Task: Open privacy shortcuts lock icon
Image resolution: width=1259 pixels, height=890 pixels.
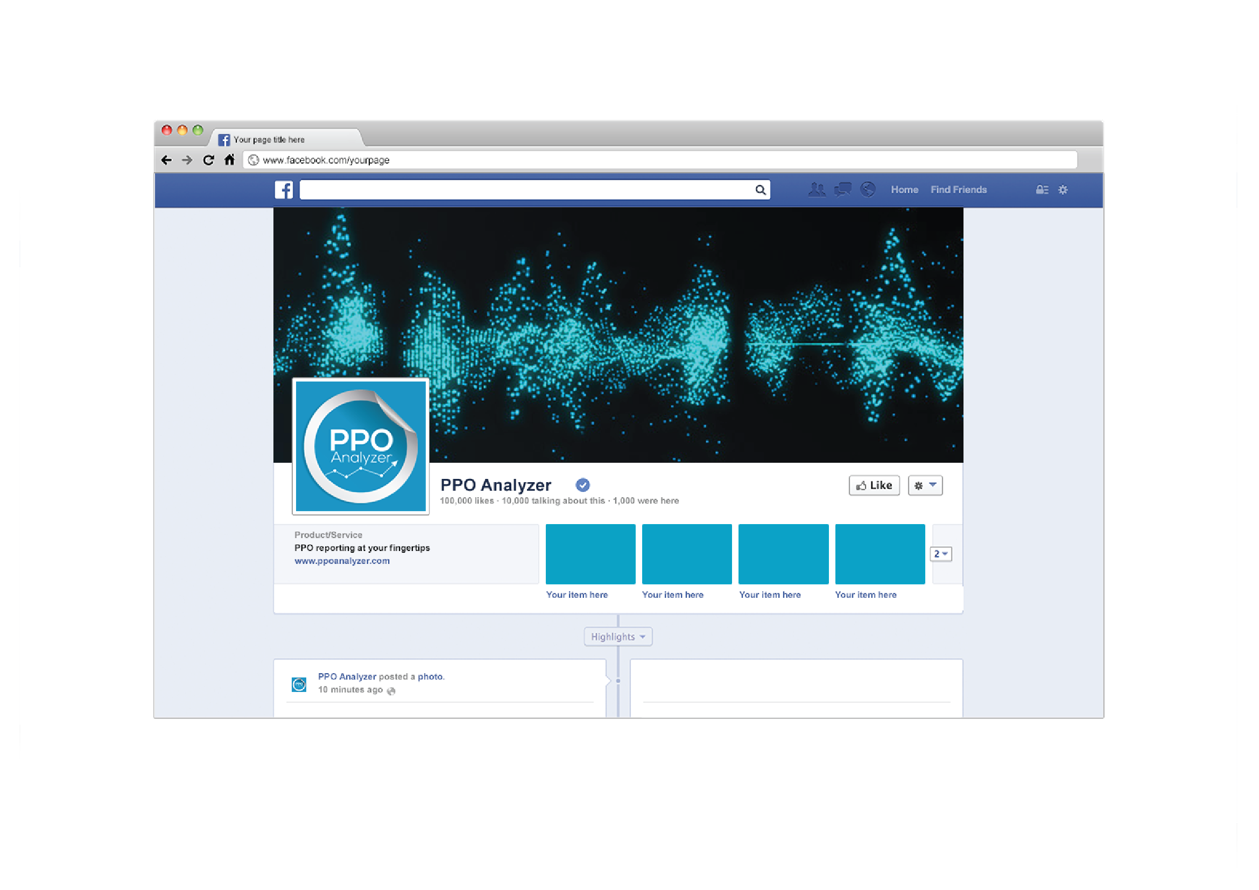Action: pos(1042,190)
